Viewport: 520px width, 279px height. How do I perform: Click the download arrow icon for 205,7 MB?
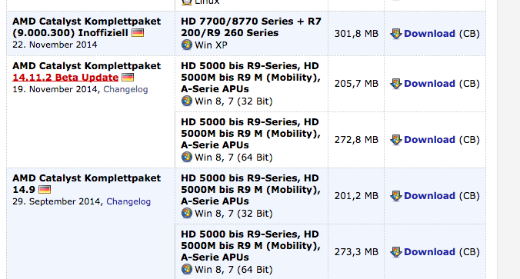[x=396, y=84]
